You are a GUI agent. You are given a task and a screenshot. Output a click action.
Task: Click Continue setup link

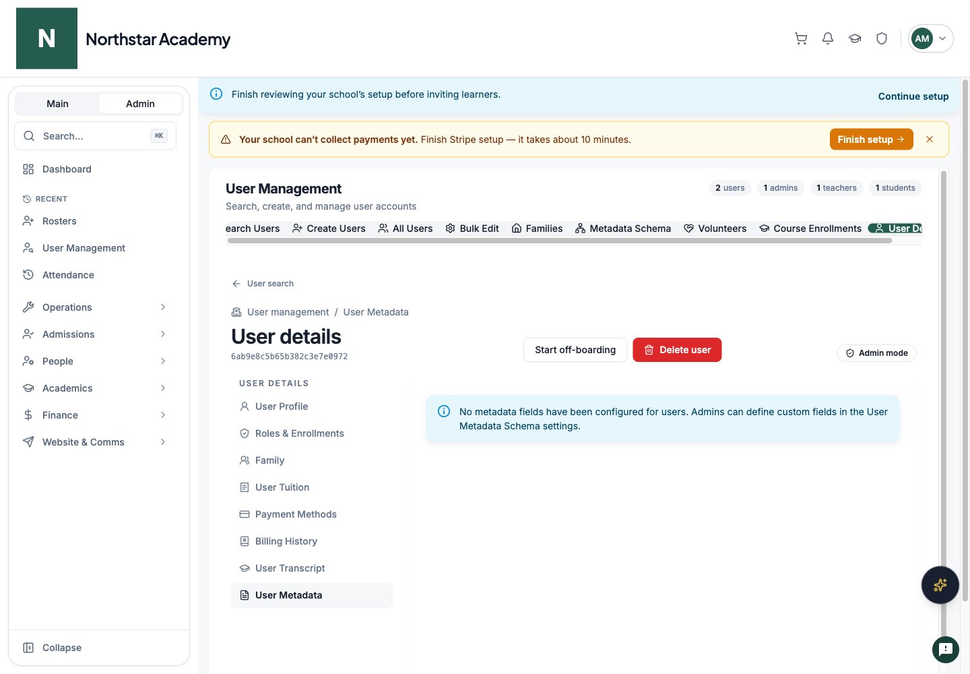(913, 96)
